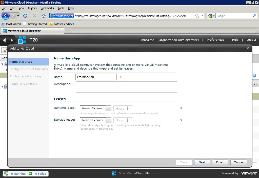Open the 0 Running tasks link
This screenshot has width=259, height=178.
[x=18, y=173]
